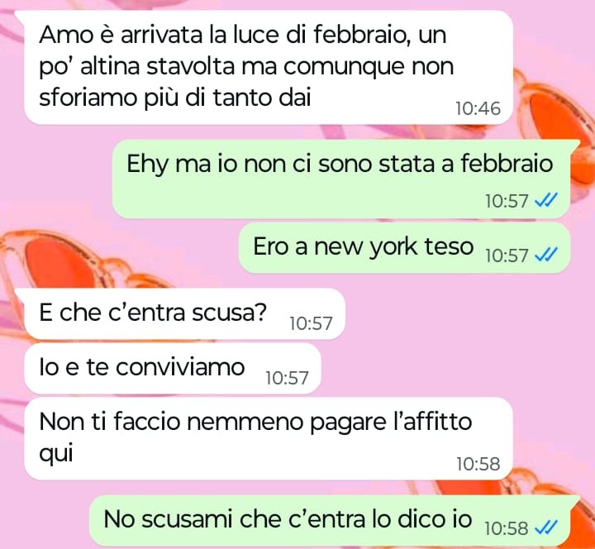Screen dimensions: 595x549
Task: Tap the blue read-receipt checkmarks on 'Ero a new york teso'
Action: pyautogui.click(x=546, y=255)
